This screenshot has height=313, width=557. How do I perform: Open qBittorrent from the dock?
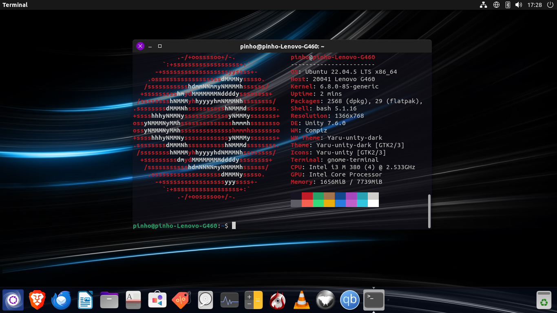350,300
